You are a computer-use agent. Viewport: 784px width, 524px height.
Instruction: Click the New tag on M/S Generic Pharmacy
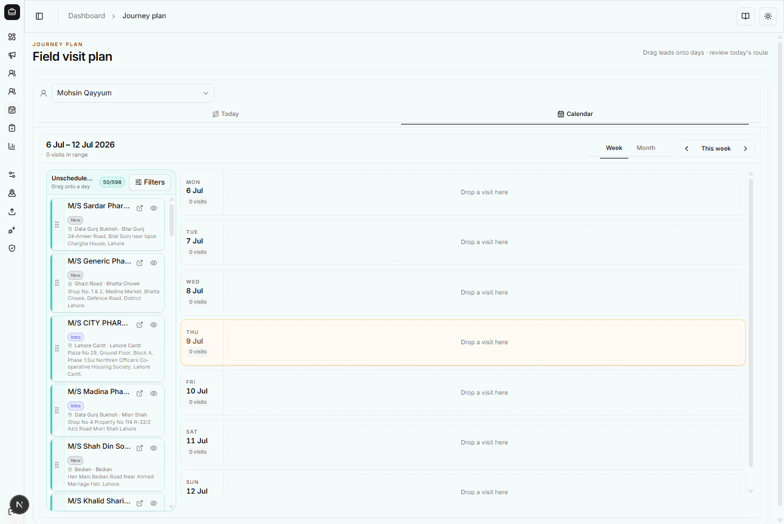tap(75, 276)
